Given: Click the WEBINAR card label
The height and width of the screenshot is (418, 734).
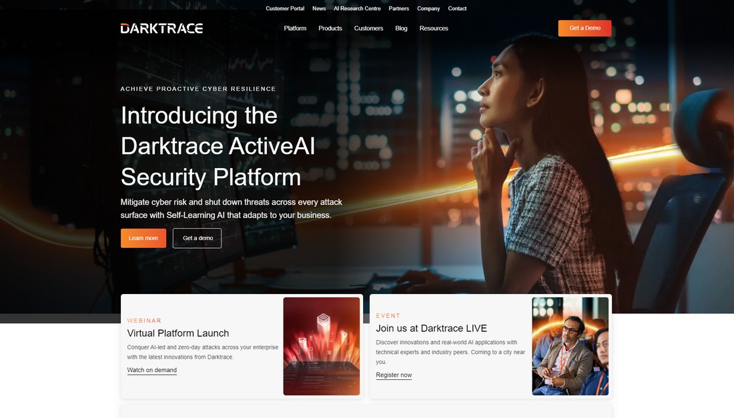Looking at the screenshot, I should [x=144, y=321].
